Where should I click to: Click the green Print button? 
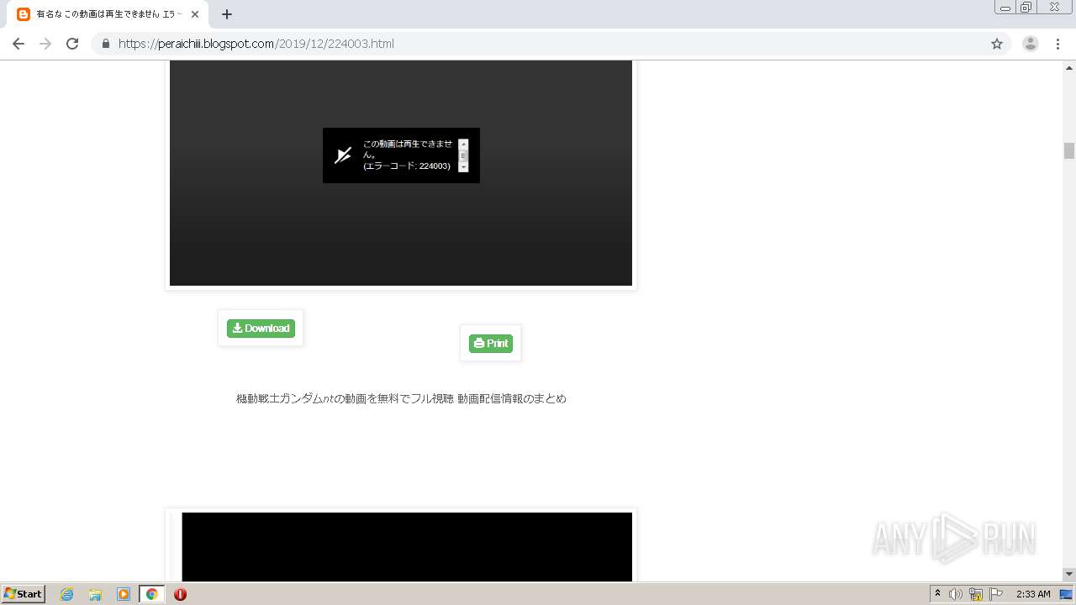[491, 344]
